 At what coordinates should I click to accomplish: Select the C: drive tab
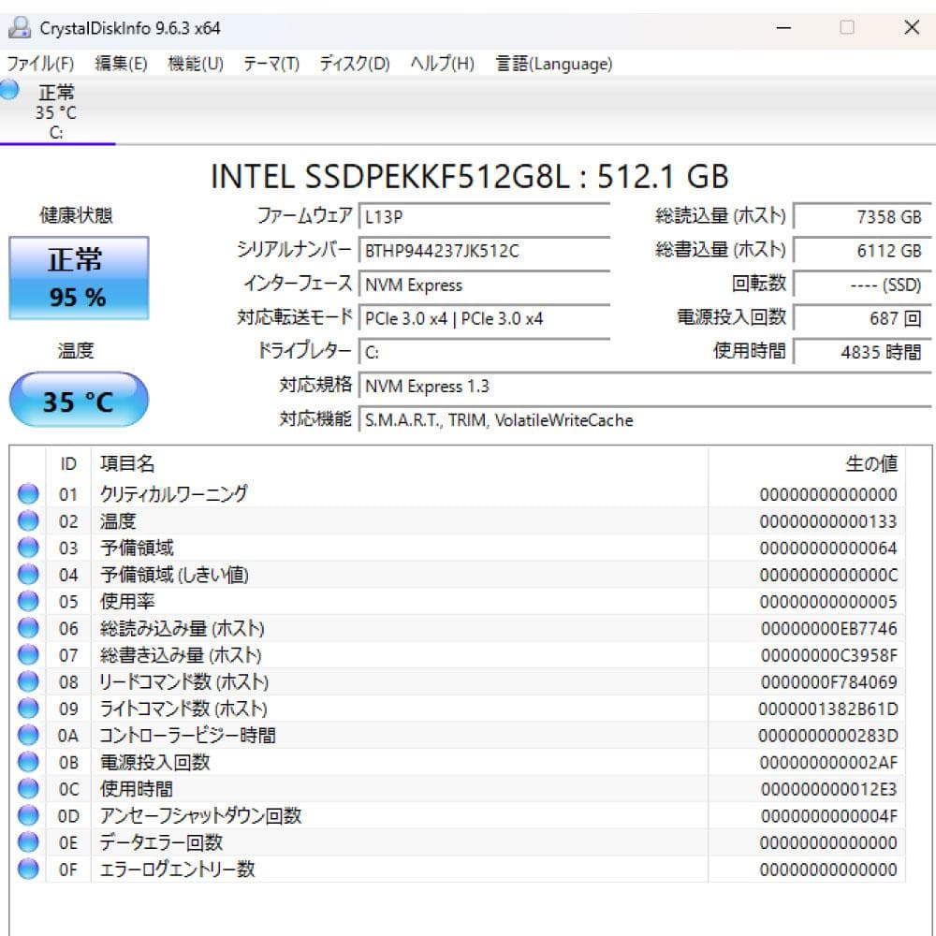[x=58, y=112]
